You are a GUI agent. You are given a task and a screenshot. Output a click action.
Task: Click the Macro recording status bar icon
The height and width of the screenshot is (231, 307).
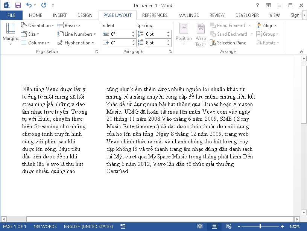pyautogui.click(x=123, y=226)
